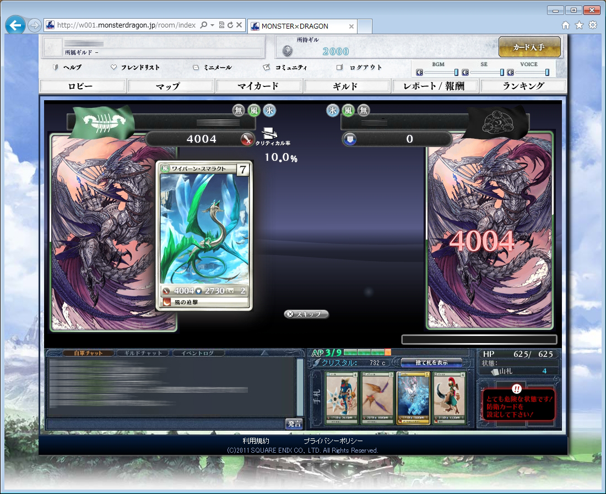Refresh the page with reload icon
The image size is (606, 494).
tap(230, 25)
